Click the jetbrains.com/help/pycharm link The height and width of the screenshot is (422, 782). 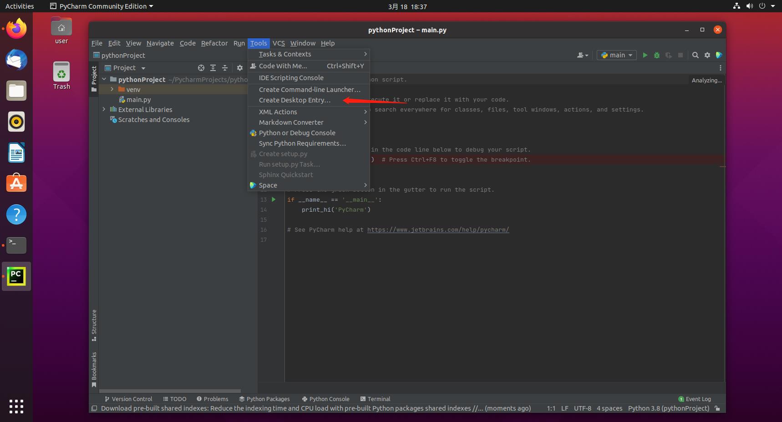pos(438,230)
